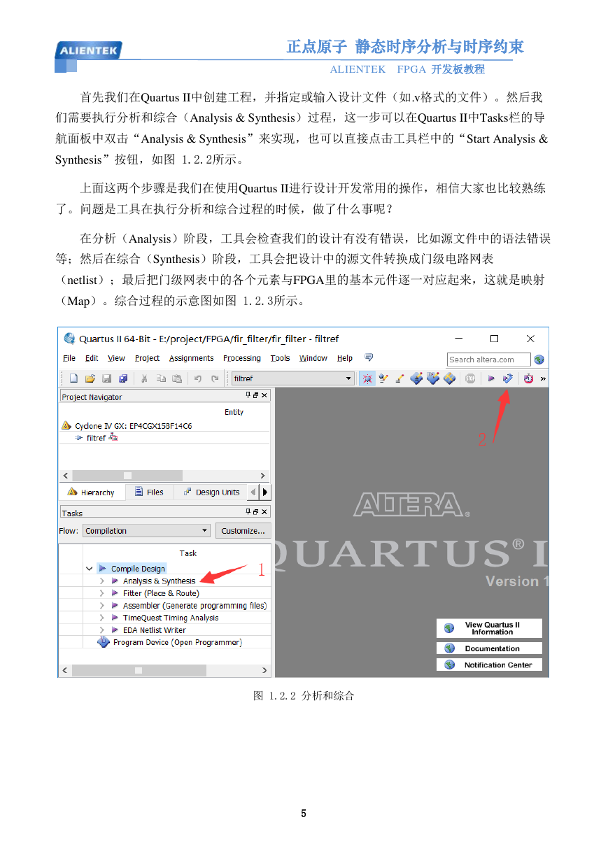The width and height of the screenshot is (608, 859).
Task: Click the Customize... button
Action: pyautogui.click(x=243, y=531)
